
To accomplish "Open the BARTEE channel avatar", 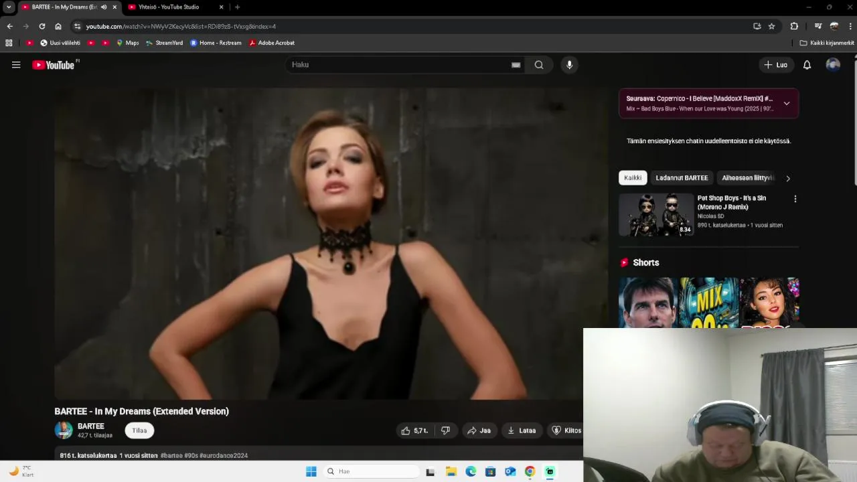I will click(x=64, y=430).
